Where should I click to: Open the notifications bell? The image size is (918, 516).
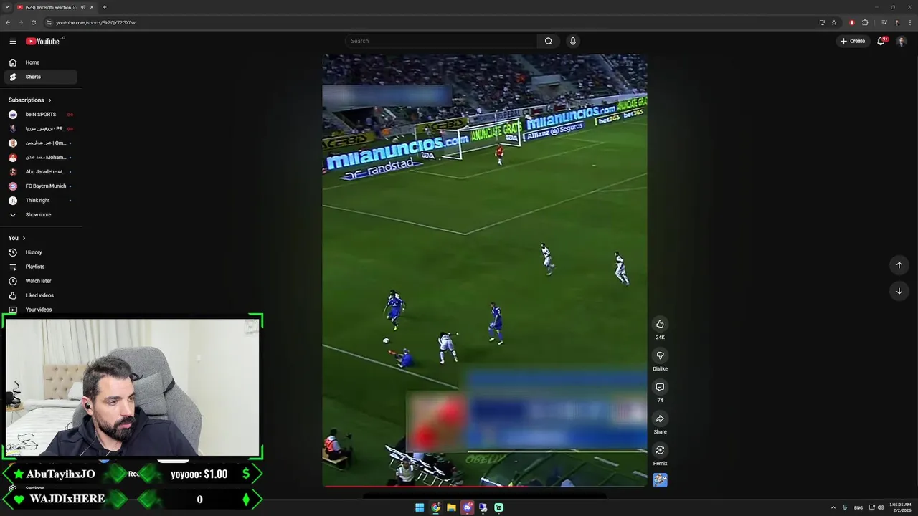click(x=881, y=41)
